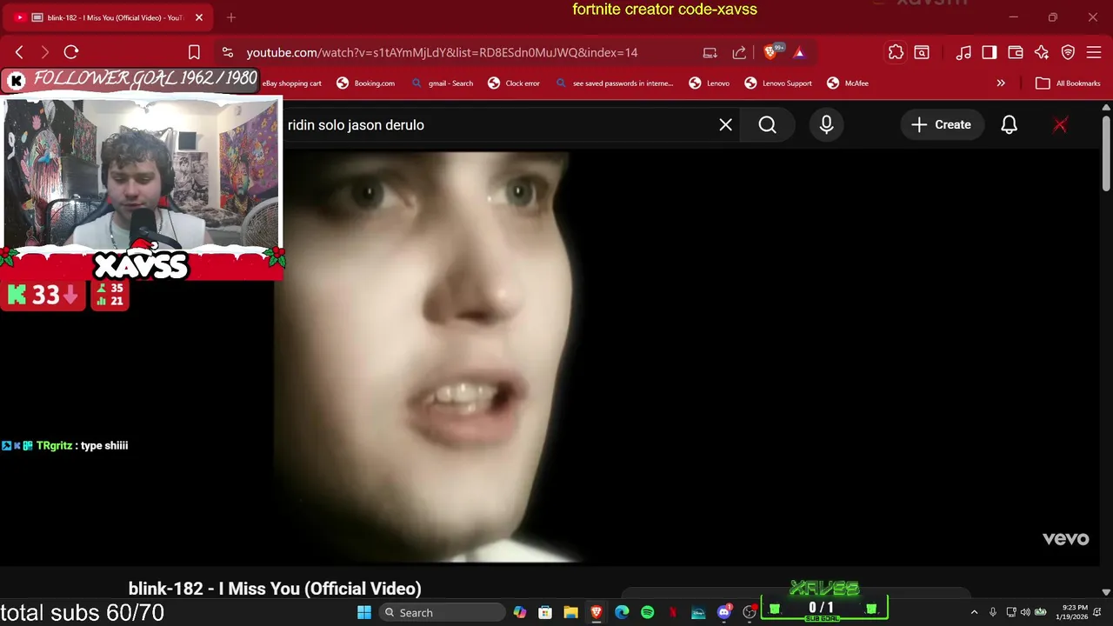Open Netflix from taskbar

point(672,613)
